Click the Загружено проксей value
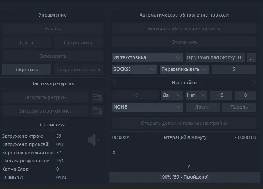Image resolution: width=263 pixels, height=189 pixels. point(60,144)
